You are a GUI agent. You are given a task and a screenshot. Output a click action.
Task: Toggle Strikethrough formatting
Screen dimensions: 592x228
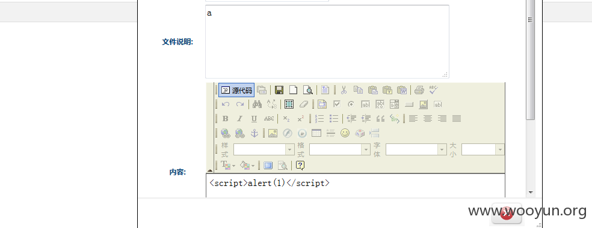point(269,119)
